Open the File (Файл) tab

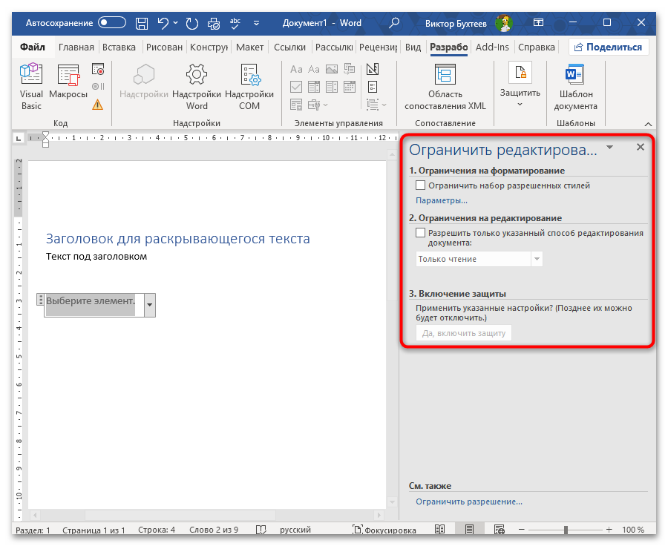pyautogui.click(x=33, y=47)
